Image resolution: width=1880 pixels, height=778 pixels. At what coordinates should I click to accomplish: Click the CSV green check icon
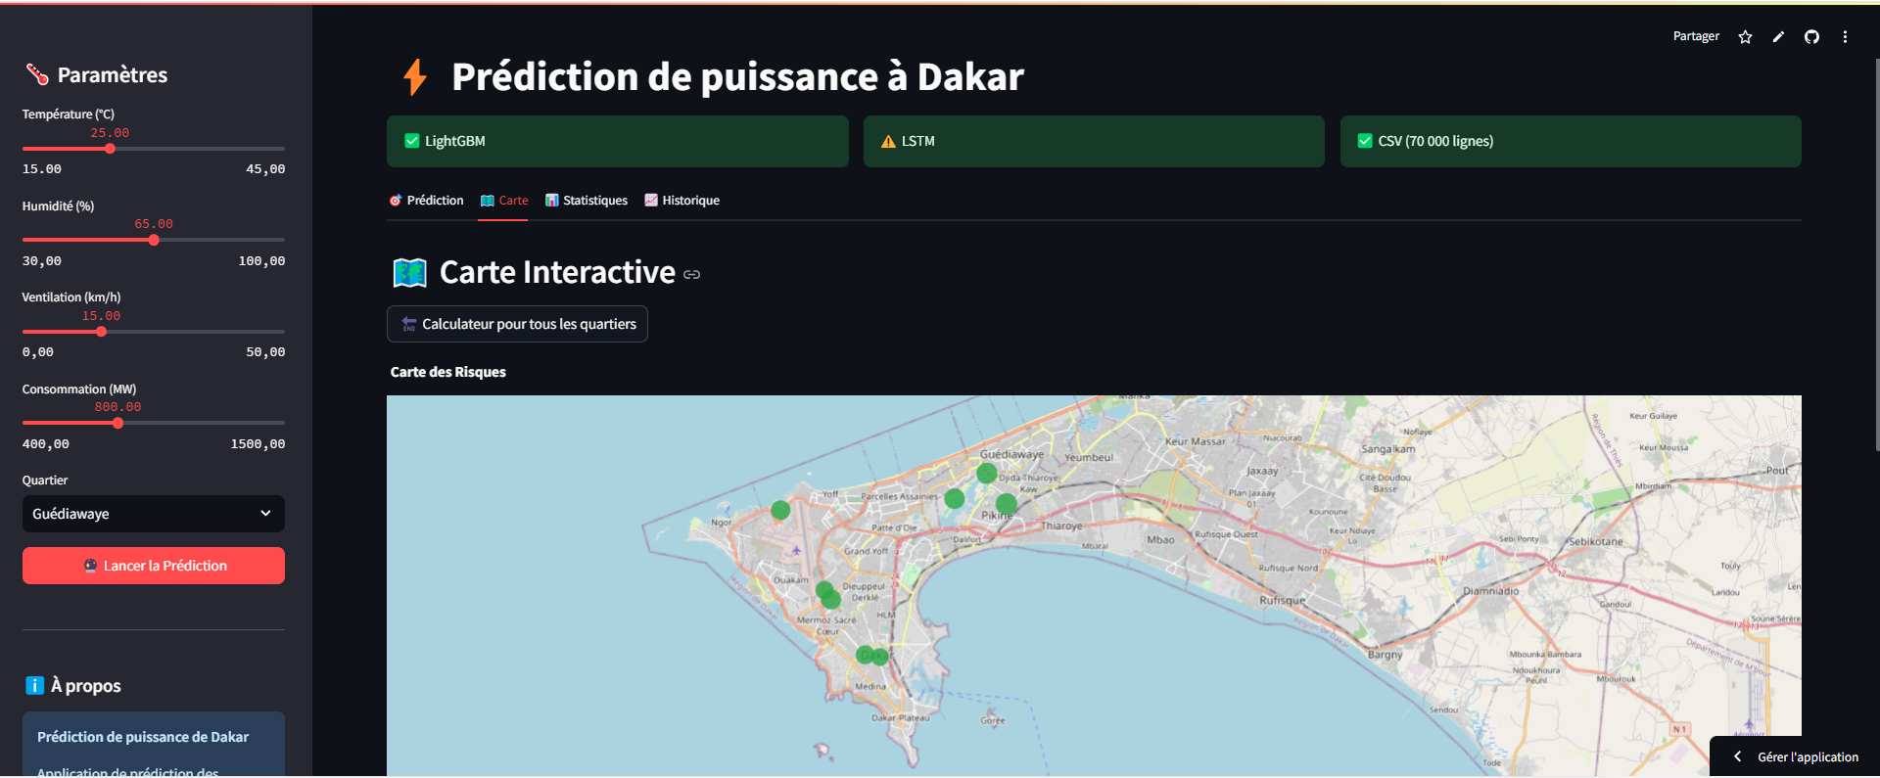(x=1365, y=141)
